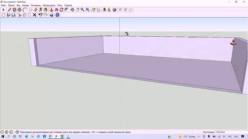
Task: Click Preview Model in Google Earth icon
Action: click(x=115, y=10)
